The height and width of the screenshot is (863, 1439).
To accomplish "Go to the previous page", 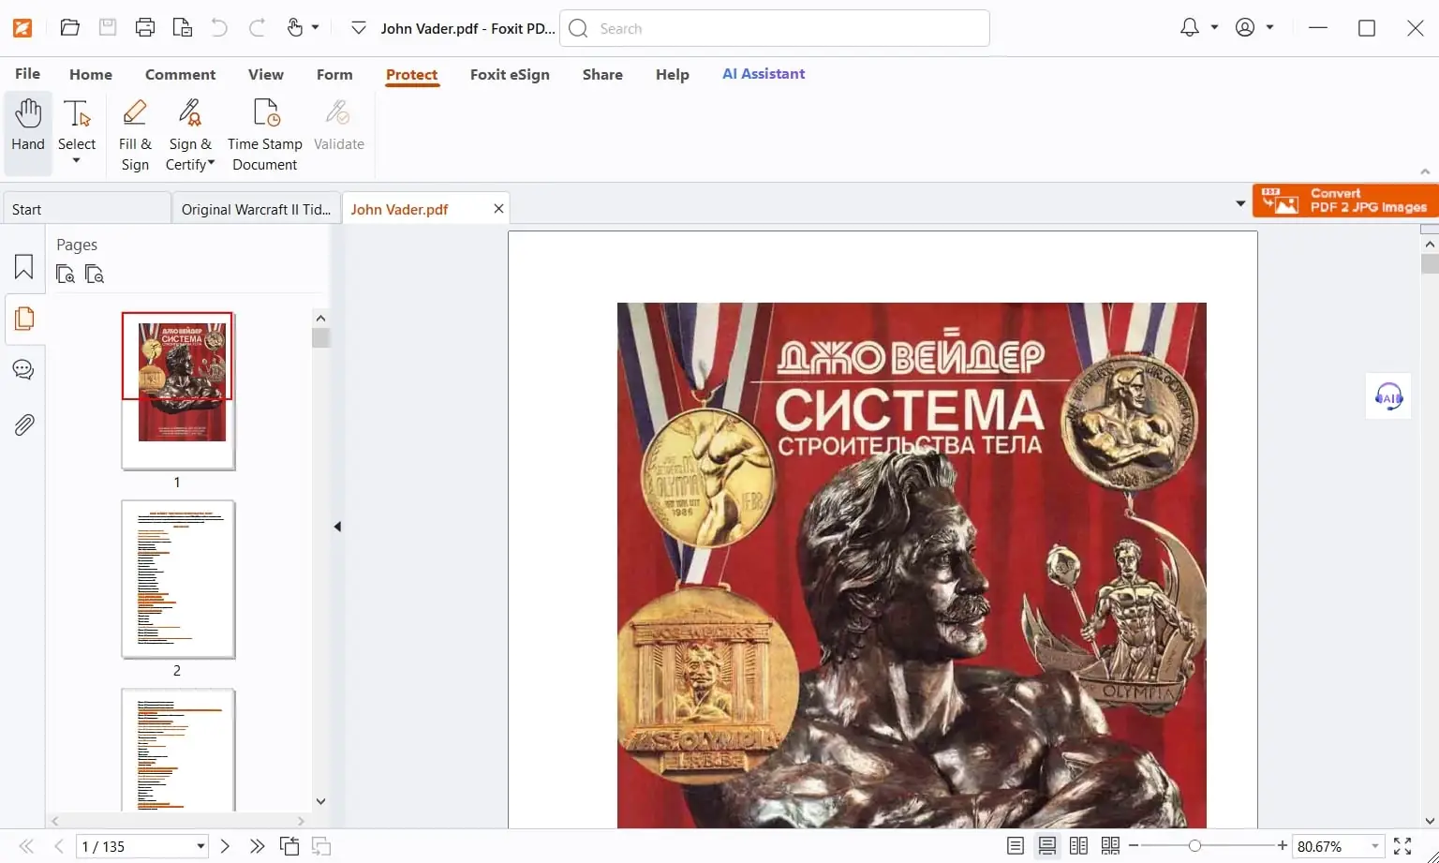I will coord(59,846).
